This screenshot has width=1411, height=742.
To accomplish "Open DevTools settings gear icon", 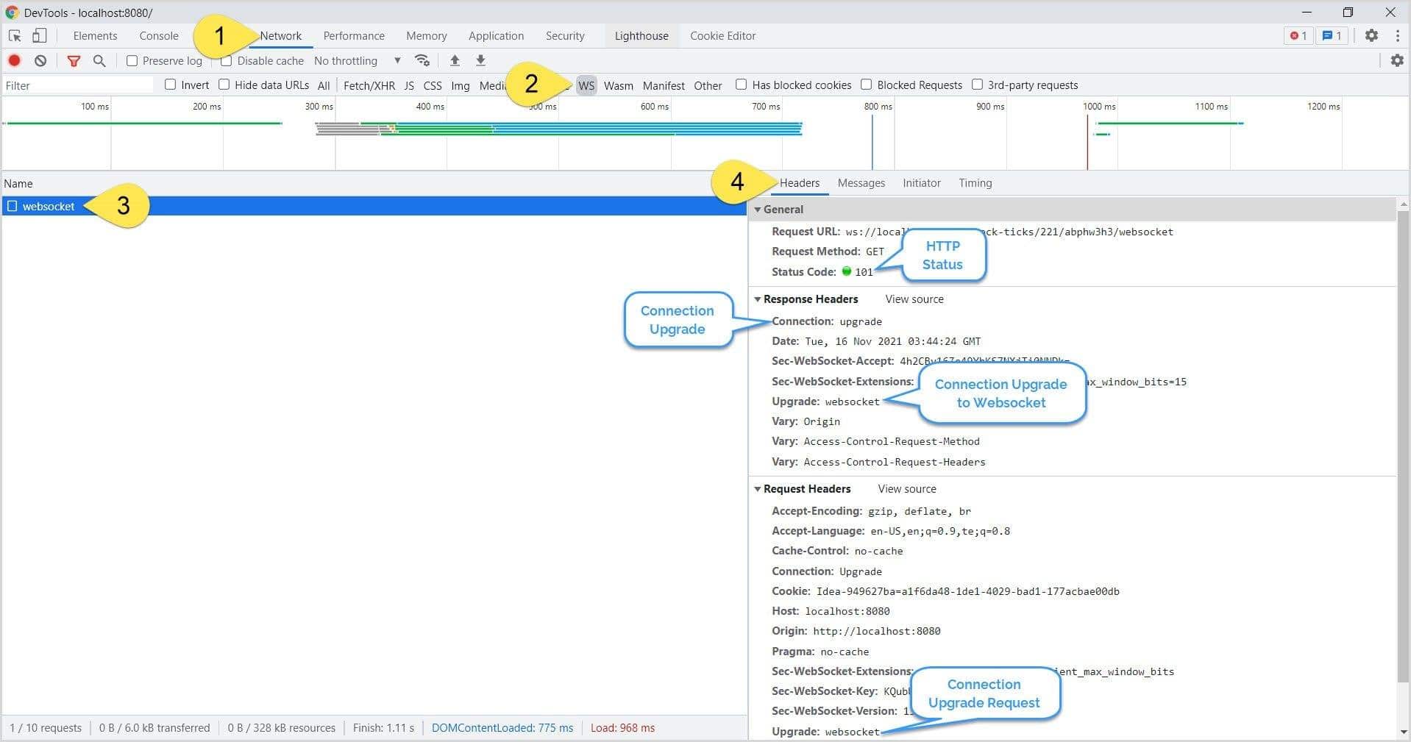I will click(1371, 35).
